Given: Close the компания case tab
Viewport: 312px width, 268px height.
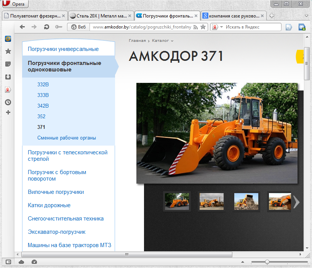Looking at the screenshot, I should 262,16.
